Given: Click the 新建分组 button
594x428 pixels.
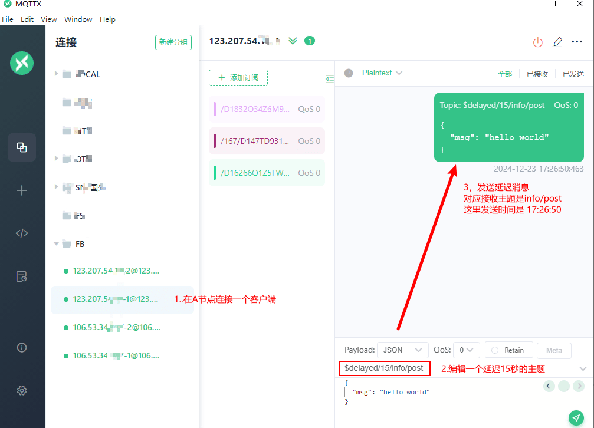Looking at the screenshot, I should tap(173, 42).
